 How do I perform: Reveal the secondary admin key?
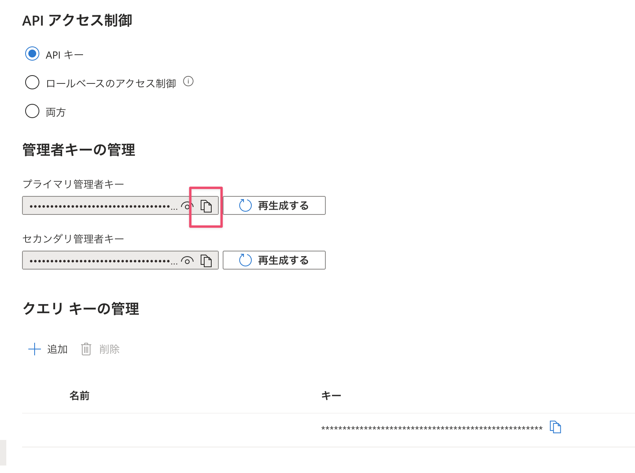(187, 261)
